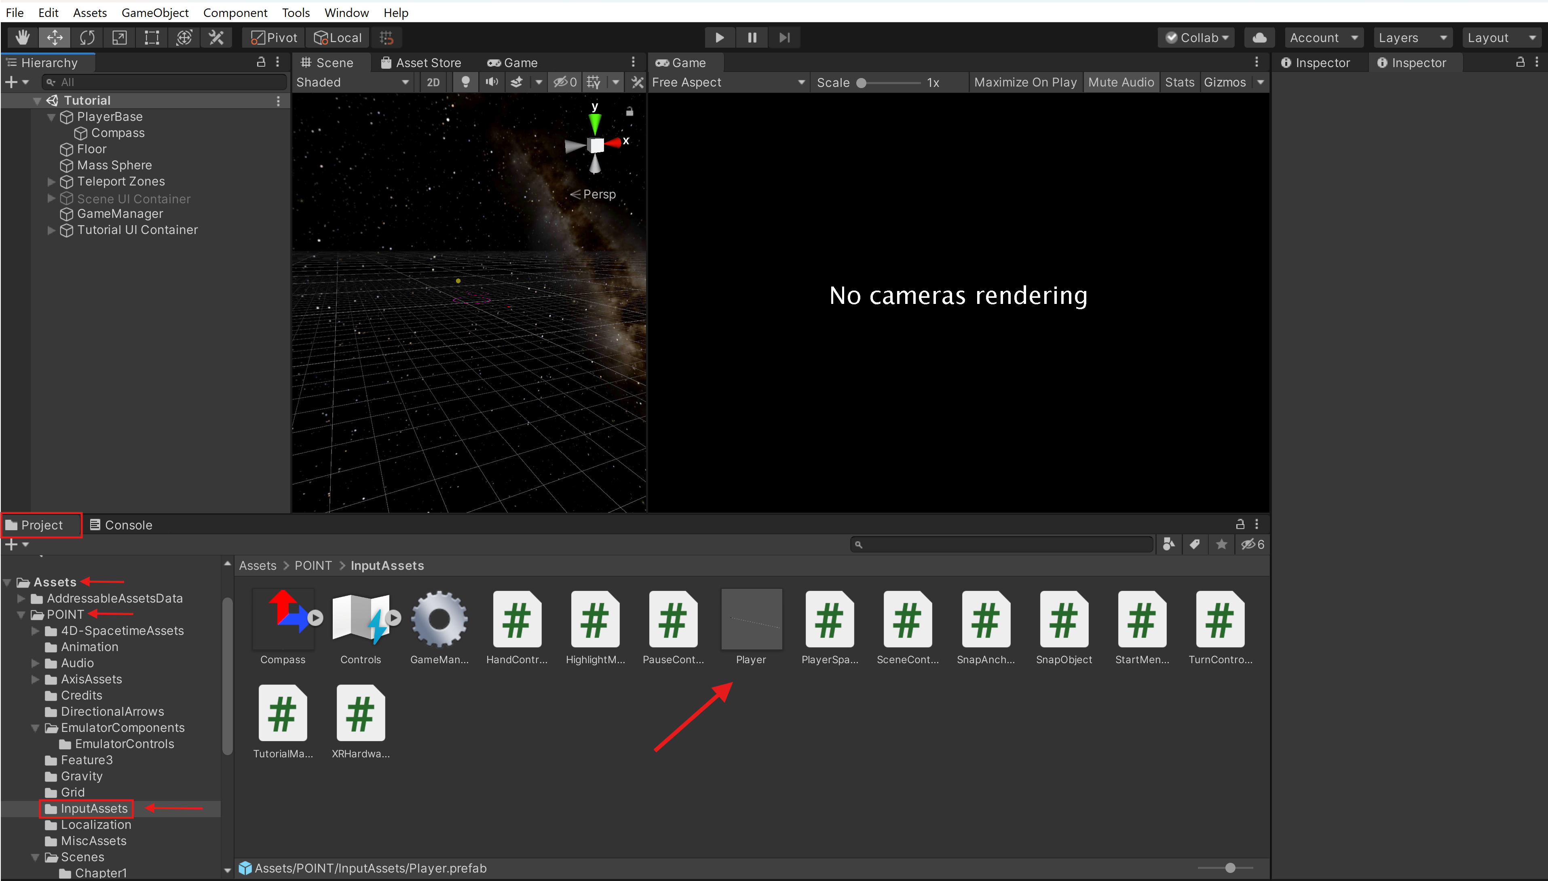Viewport: 1548px width, 881px height.
Task: Click Maximize On Play button
Action: pyautogui.click(x=1024, y=82)
